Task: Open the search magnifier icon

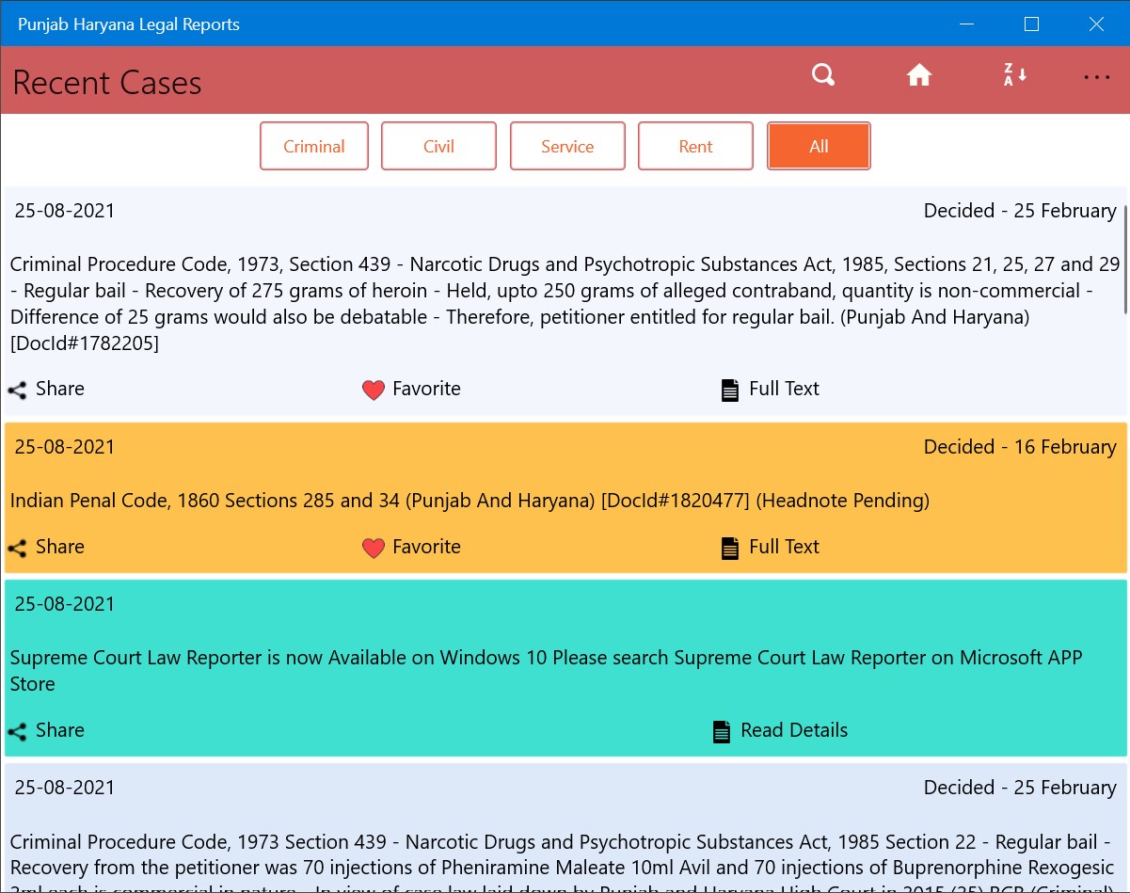Action: tap(823, 75)
